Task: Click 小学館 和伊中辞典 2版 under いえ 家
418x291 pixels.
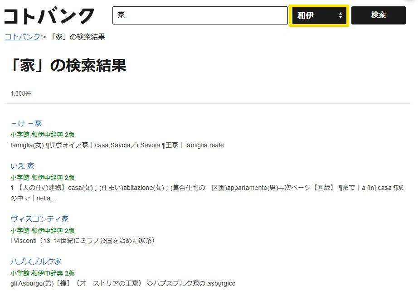Action: click(43, 178)
